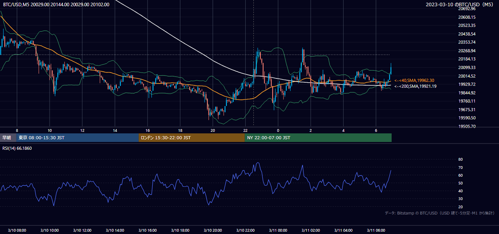Click hour tick 14 under the price chart
Image resolution: width=499 pixels, height=234 pixels.
[x=115, y=130]
